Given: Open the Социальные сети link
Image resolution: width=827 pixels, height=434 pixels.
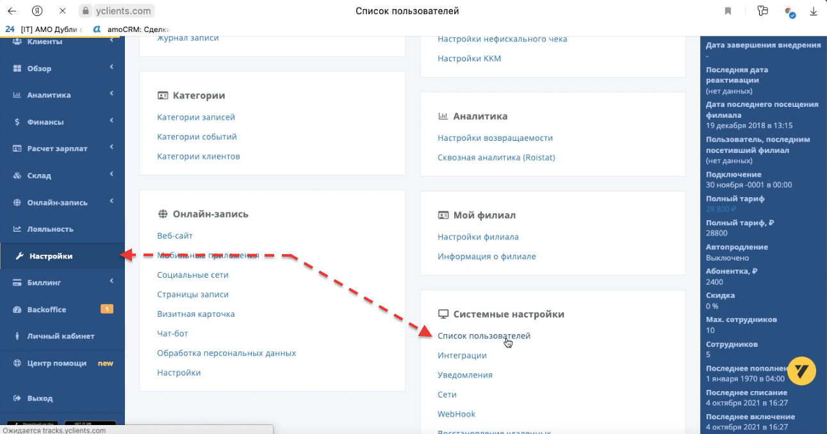Looking at the screenshot, I should [193, 275].
